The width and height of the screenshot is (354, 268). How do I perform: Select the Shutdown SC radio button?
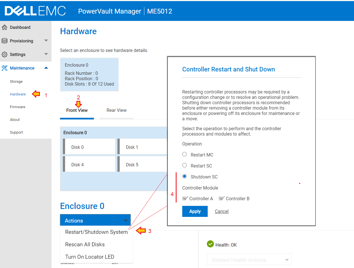pyautogui.click(x=184, y=176)
